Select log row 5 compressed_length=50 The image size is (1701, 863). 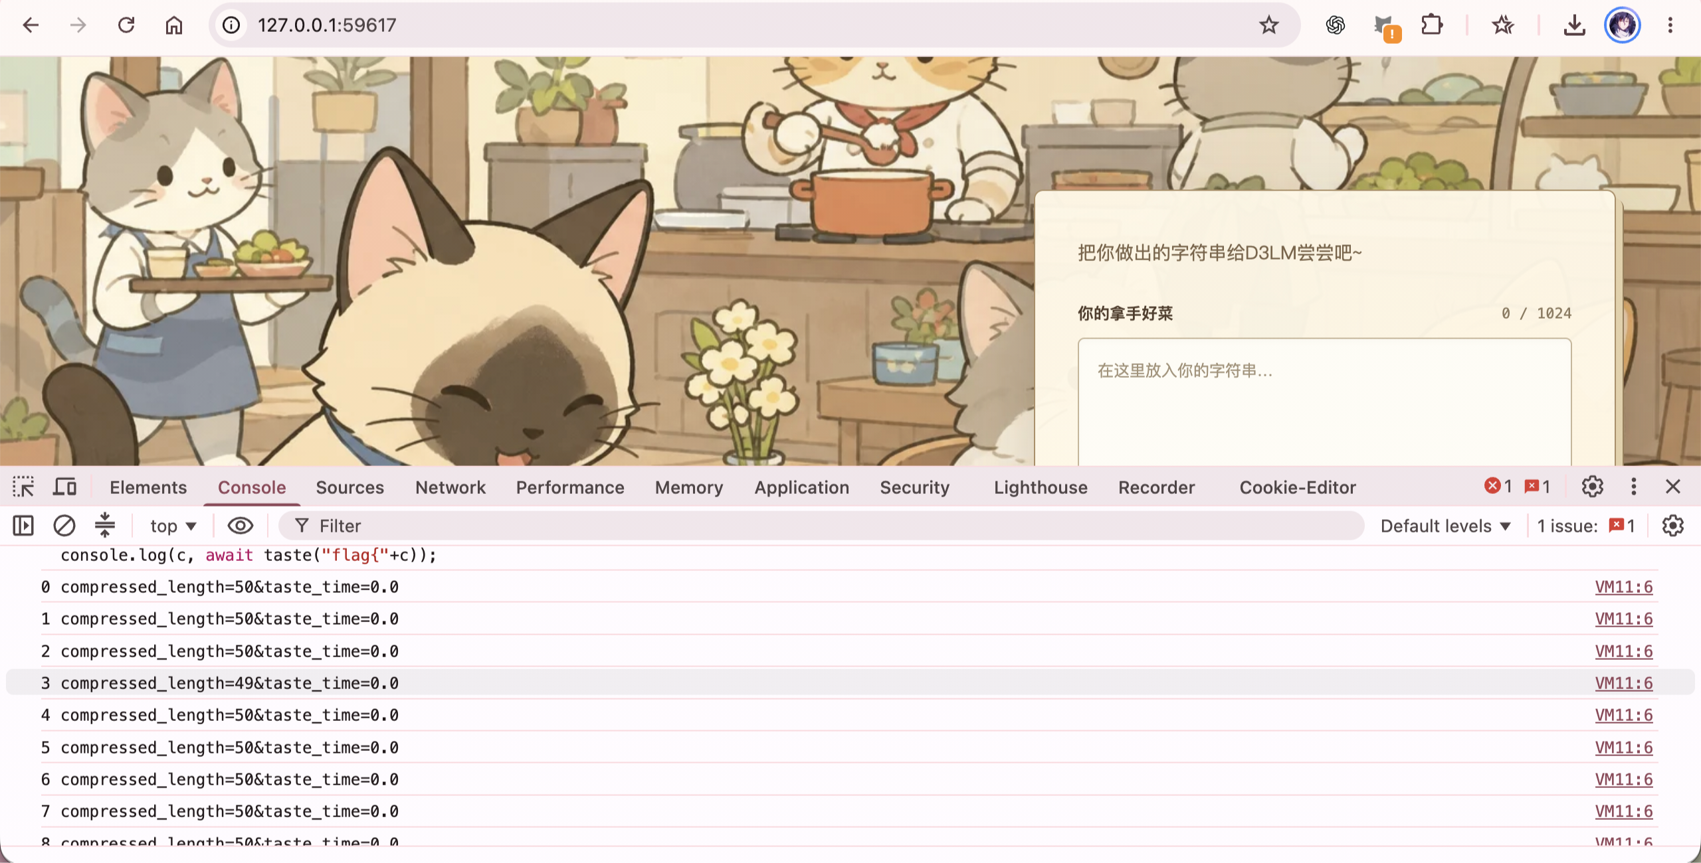850,747
